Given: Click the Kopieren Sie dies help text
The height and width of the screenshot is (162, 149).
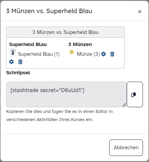Looking at the screenshot, I should 59,116.
